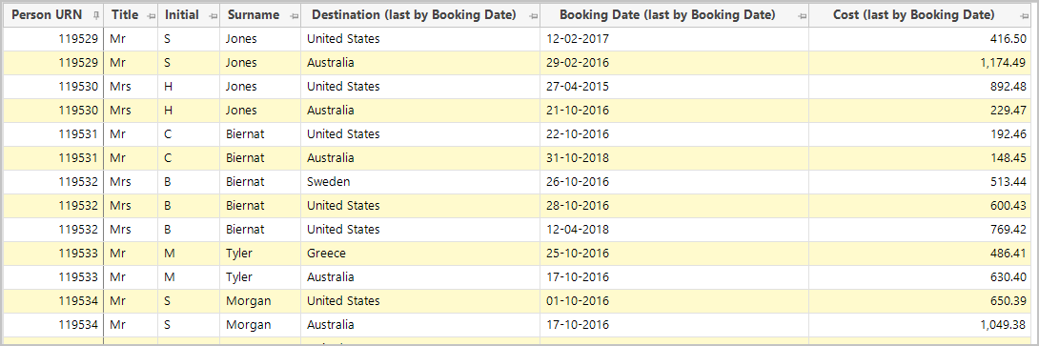Viewport: 1039px width, 346px height.
Task: Select the cell showing cost 1,049.38
Action: click(x=920, y=325)
